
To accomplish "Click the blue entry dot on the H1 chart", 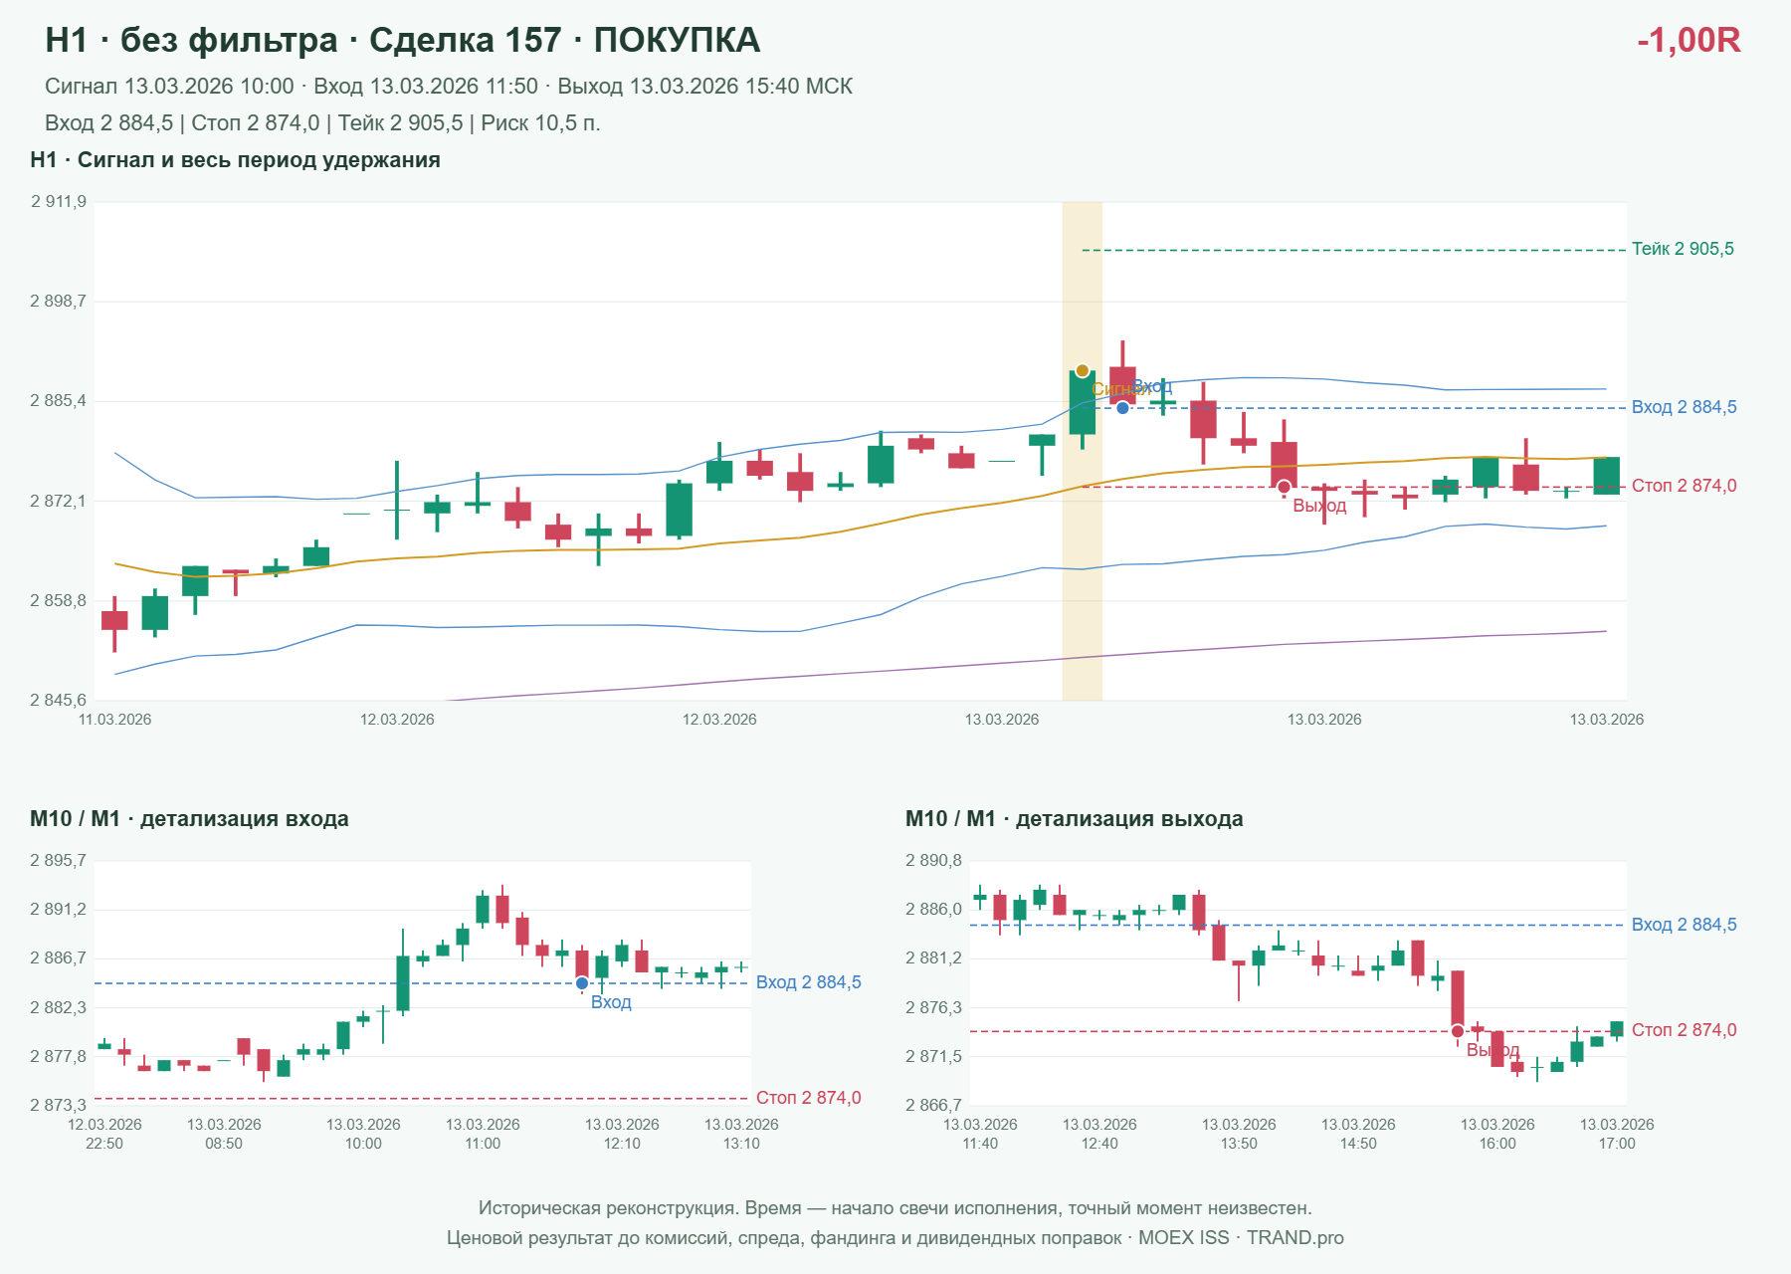I will (1122, 407).
